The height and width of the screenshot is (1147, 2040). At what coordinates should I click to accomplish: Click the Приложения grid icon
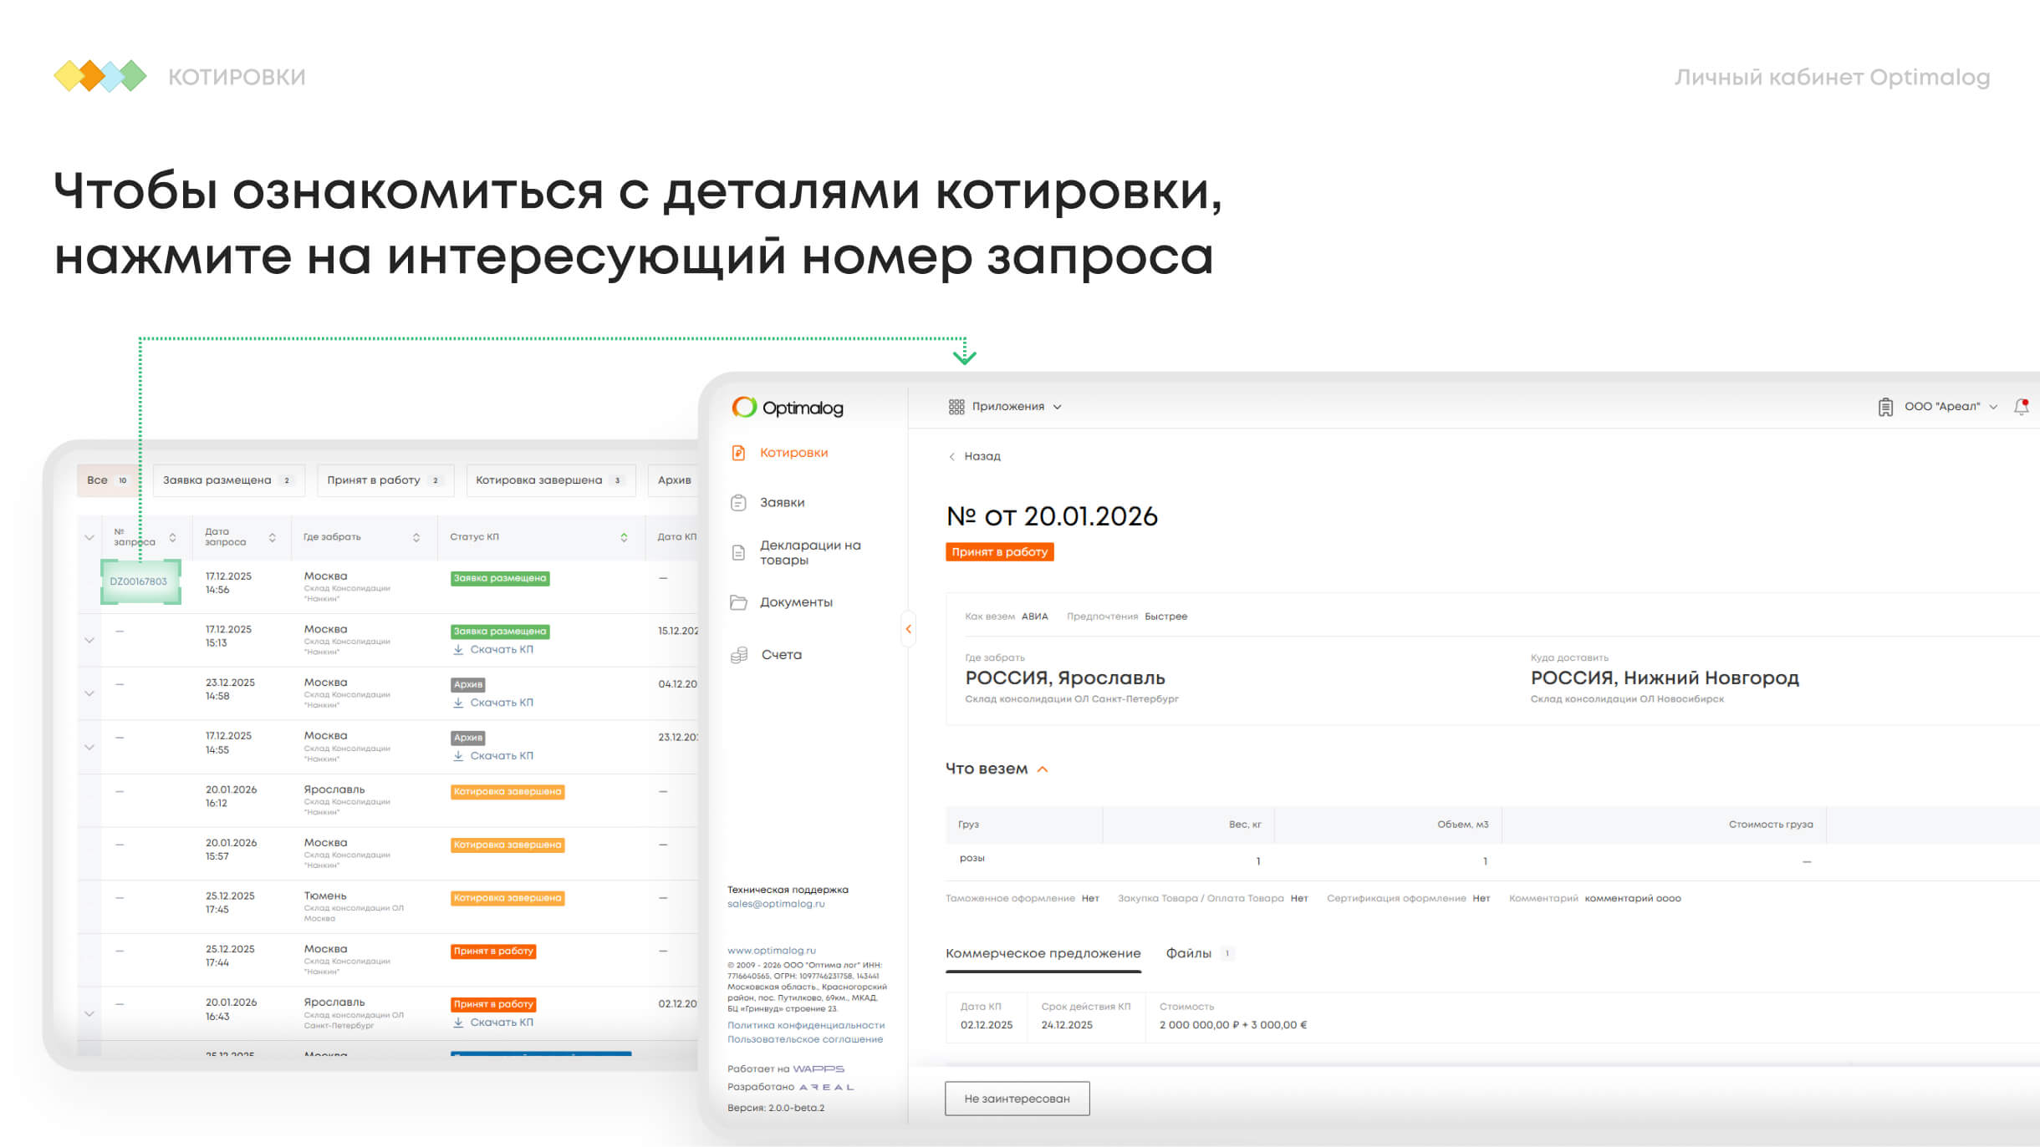click(956, 407)
